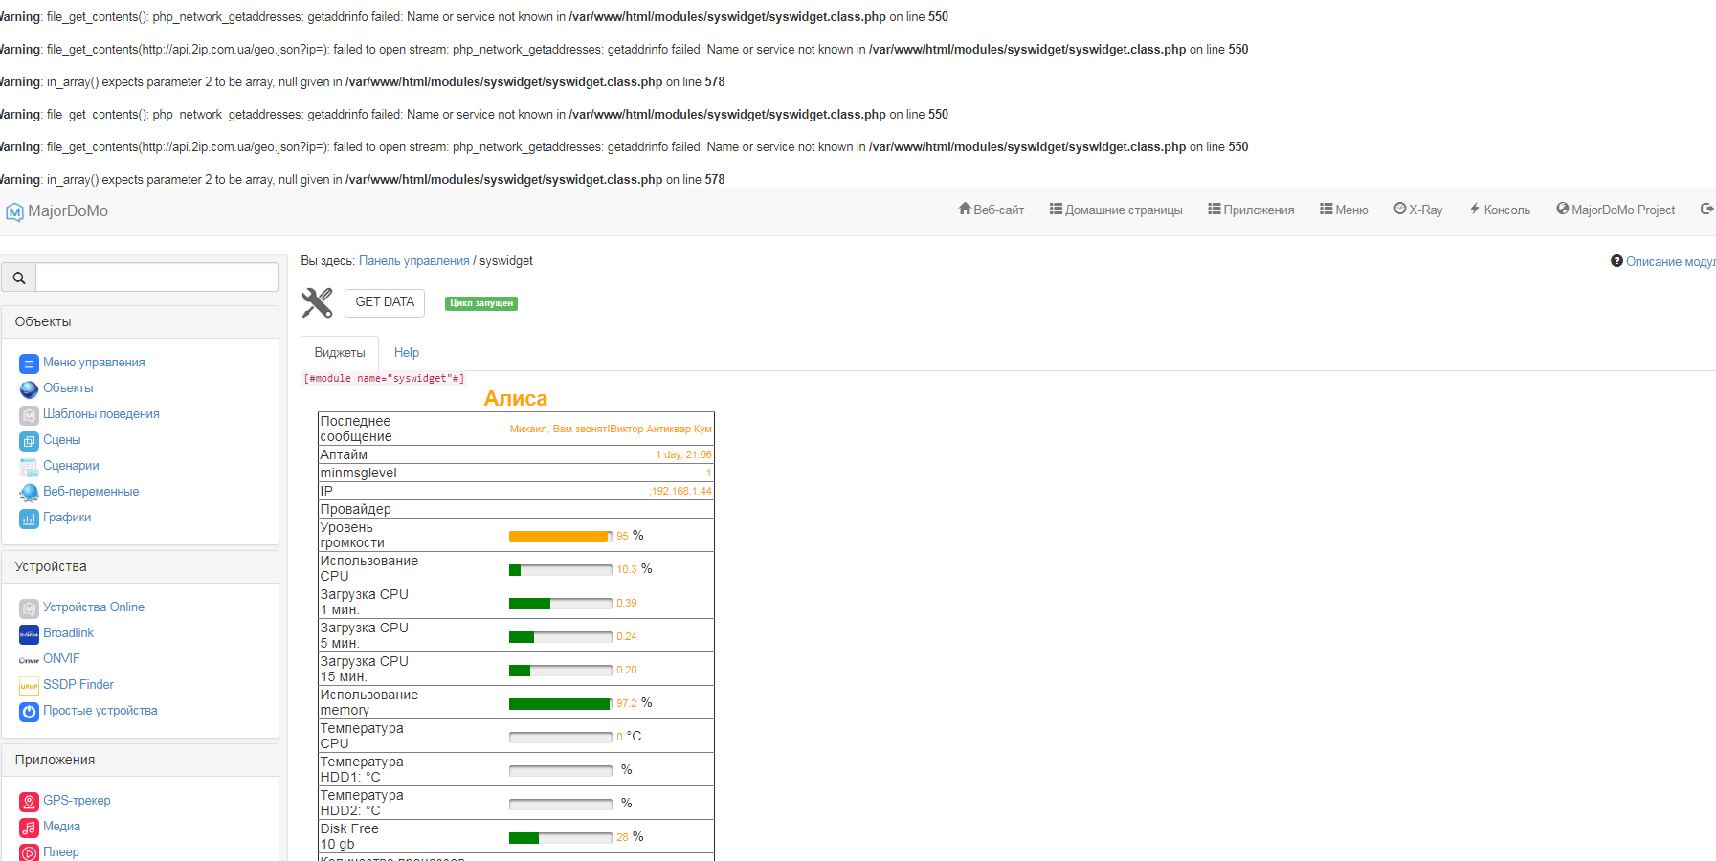Open the Шаблоны поведения sidebar link

click(x=101, y=414)
